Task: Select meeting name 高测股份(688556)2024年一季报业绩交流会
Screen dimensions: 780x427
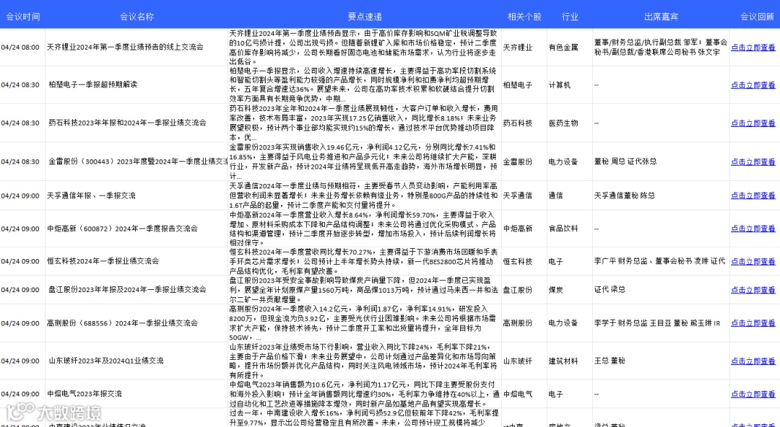Action: (122, 323)
